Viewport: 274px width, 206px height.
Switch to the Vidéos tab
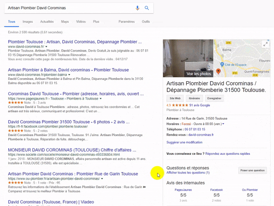81,21
